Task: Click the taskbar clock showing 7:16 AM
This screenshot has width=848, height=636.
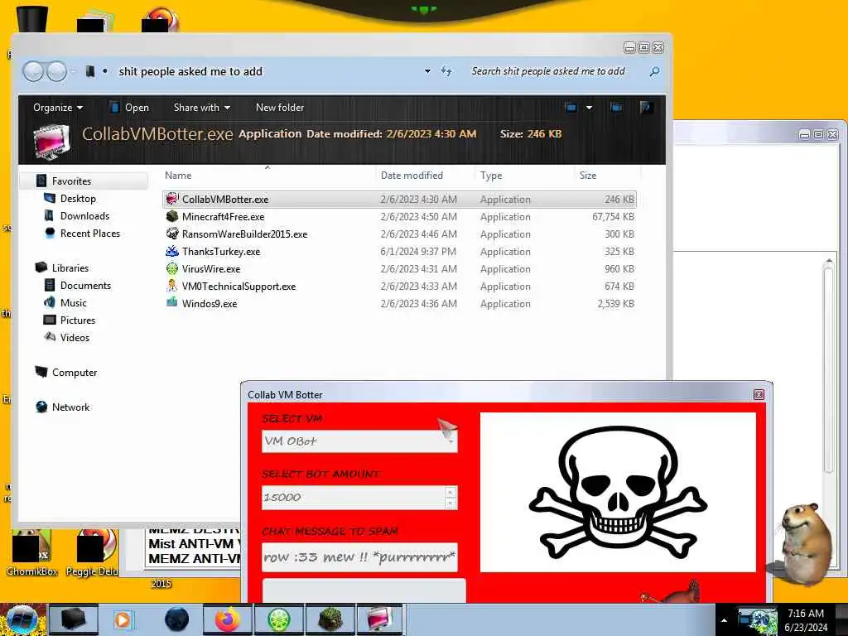Action: pos(806,620)
